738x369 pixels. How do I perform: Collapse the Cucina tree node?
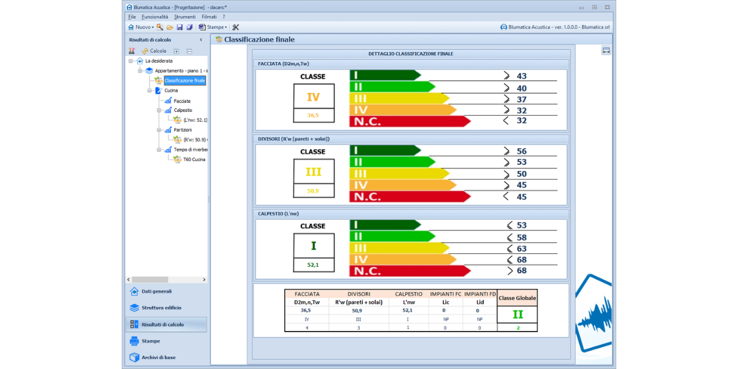(149, 90)
